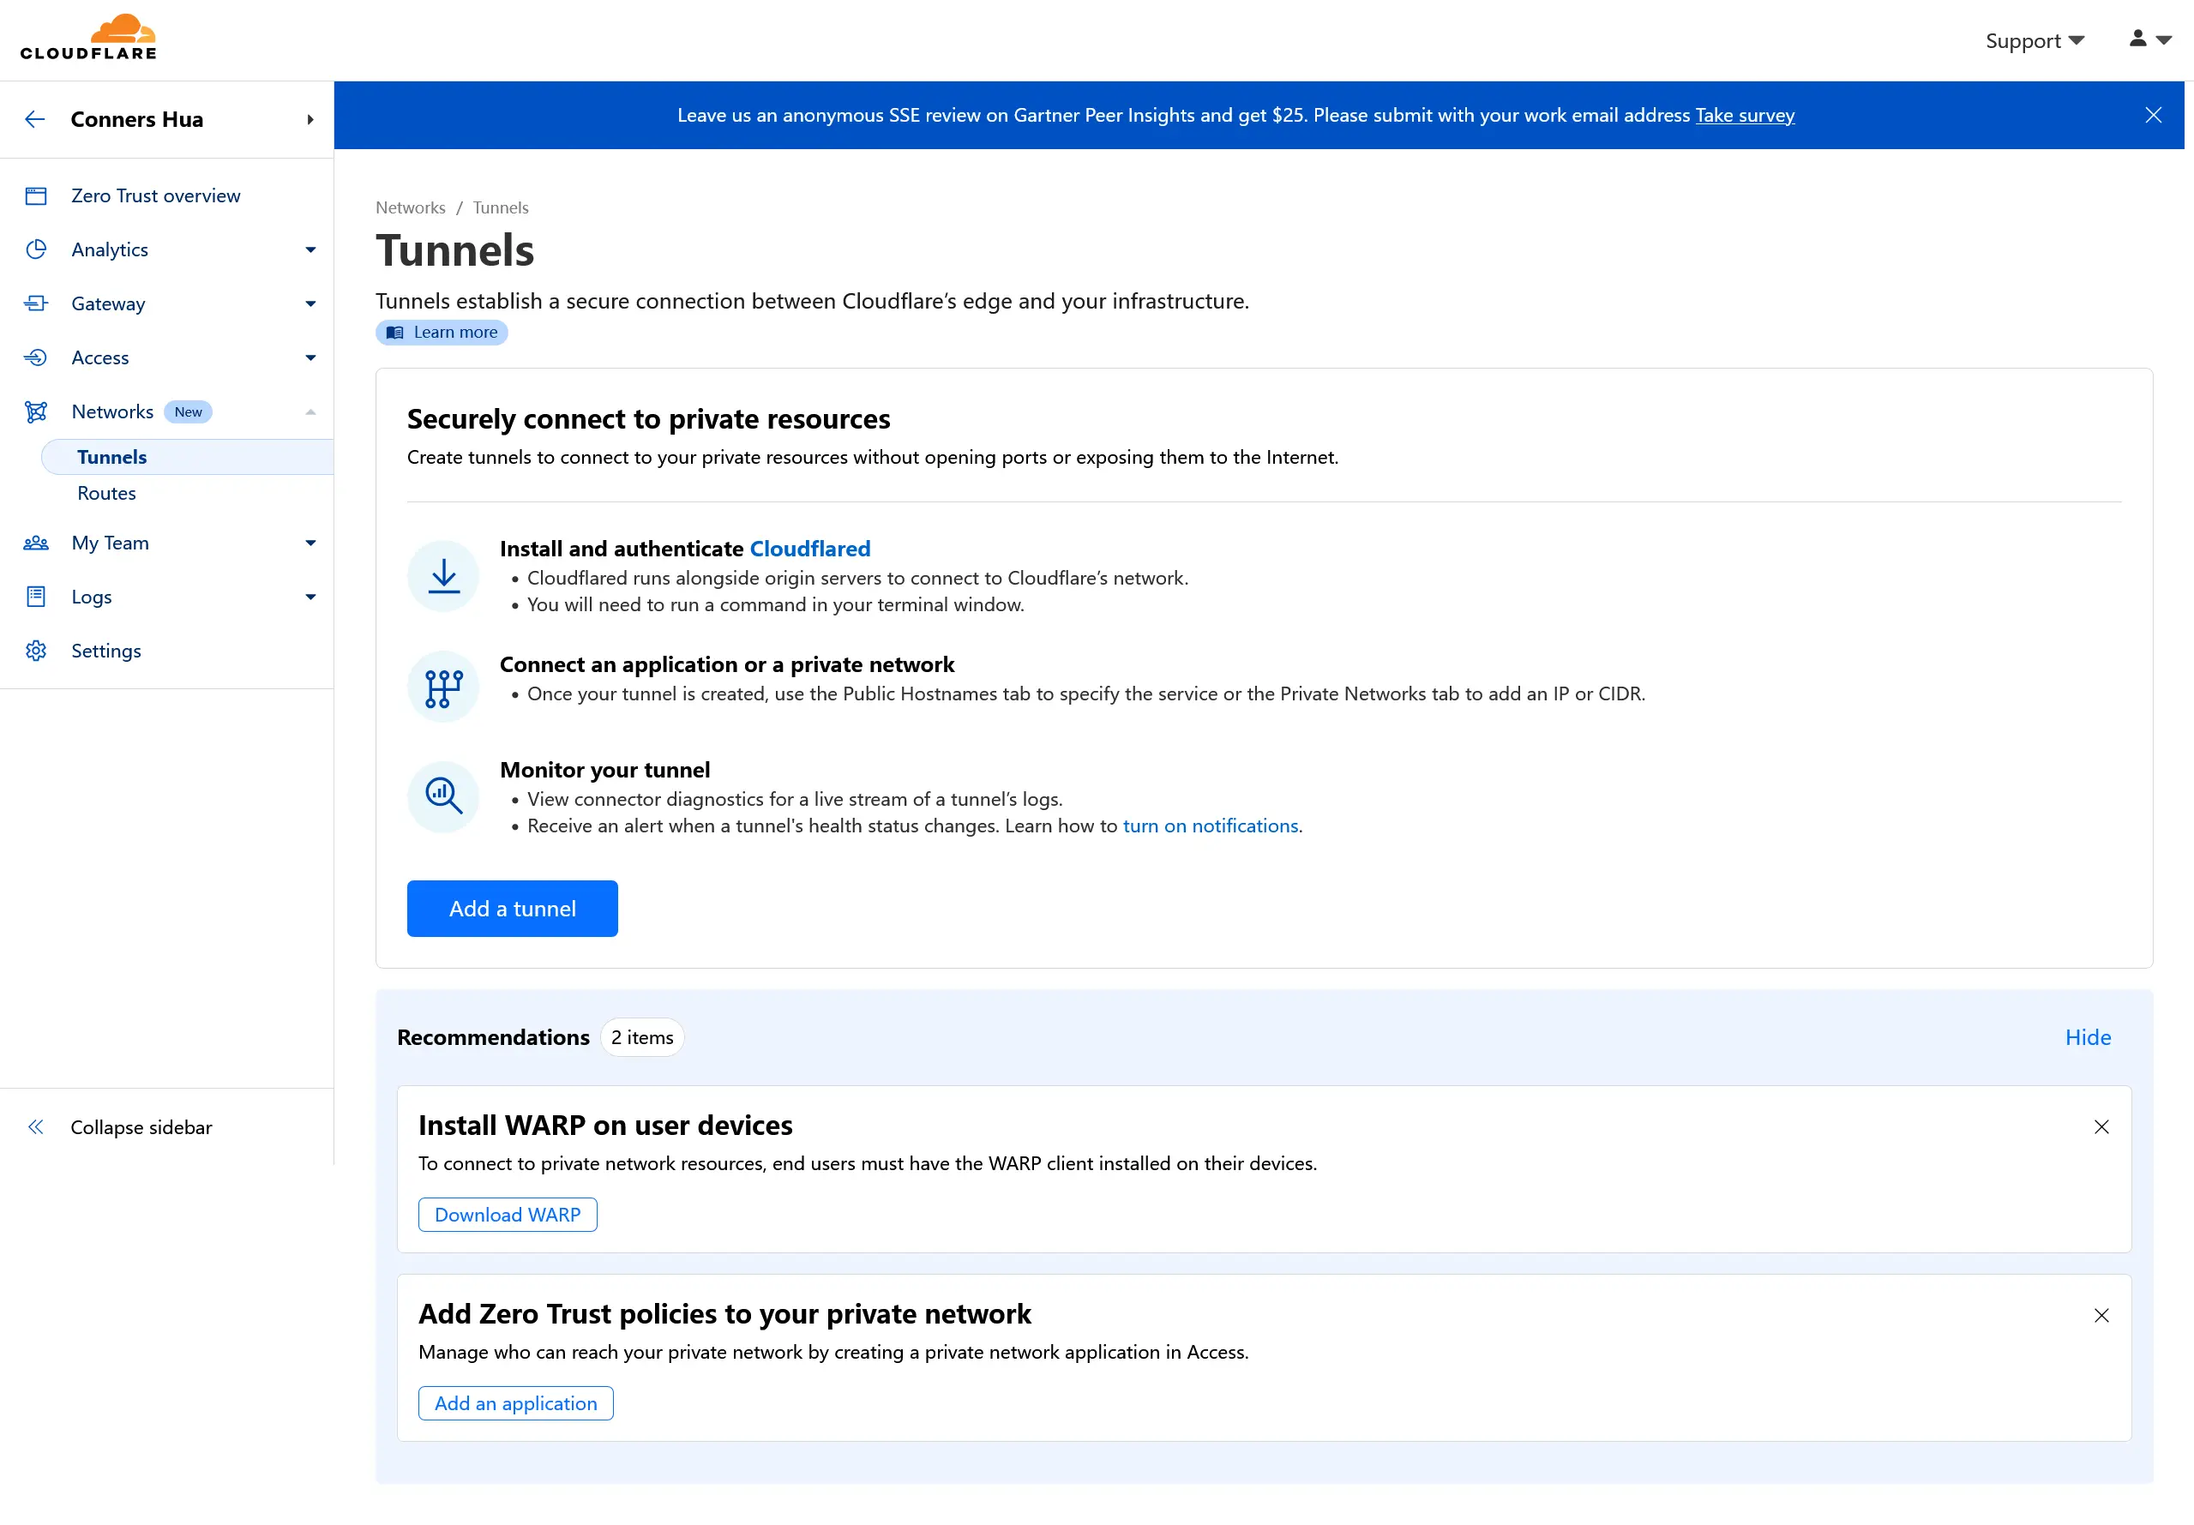Dismiss the Install WARP recommendation
The height and width of the screenshot is (1525, 2194).
2101,1126
